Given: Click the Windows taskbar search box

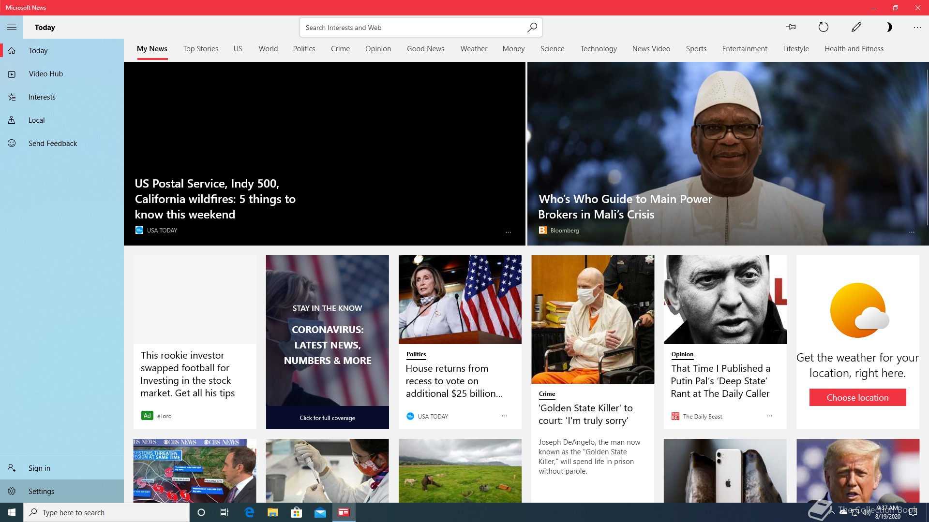Looking at the screenshot, I should pyautogui.click(x=106, y=512).
